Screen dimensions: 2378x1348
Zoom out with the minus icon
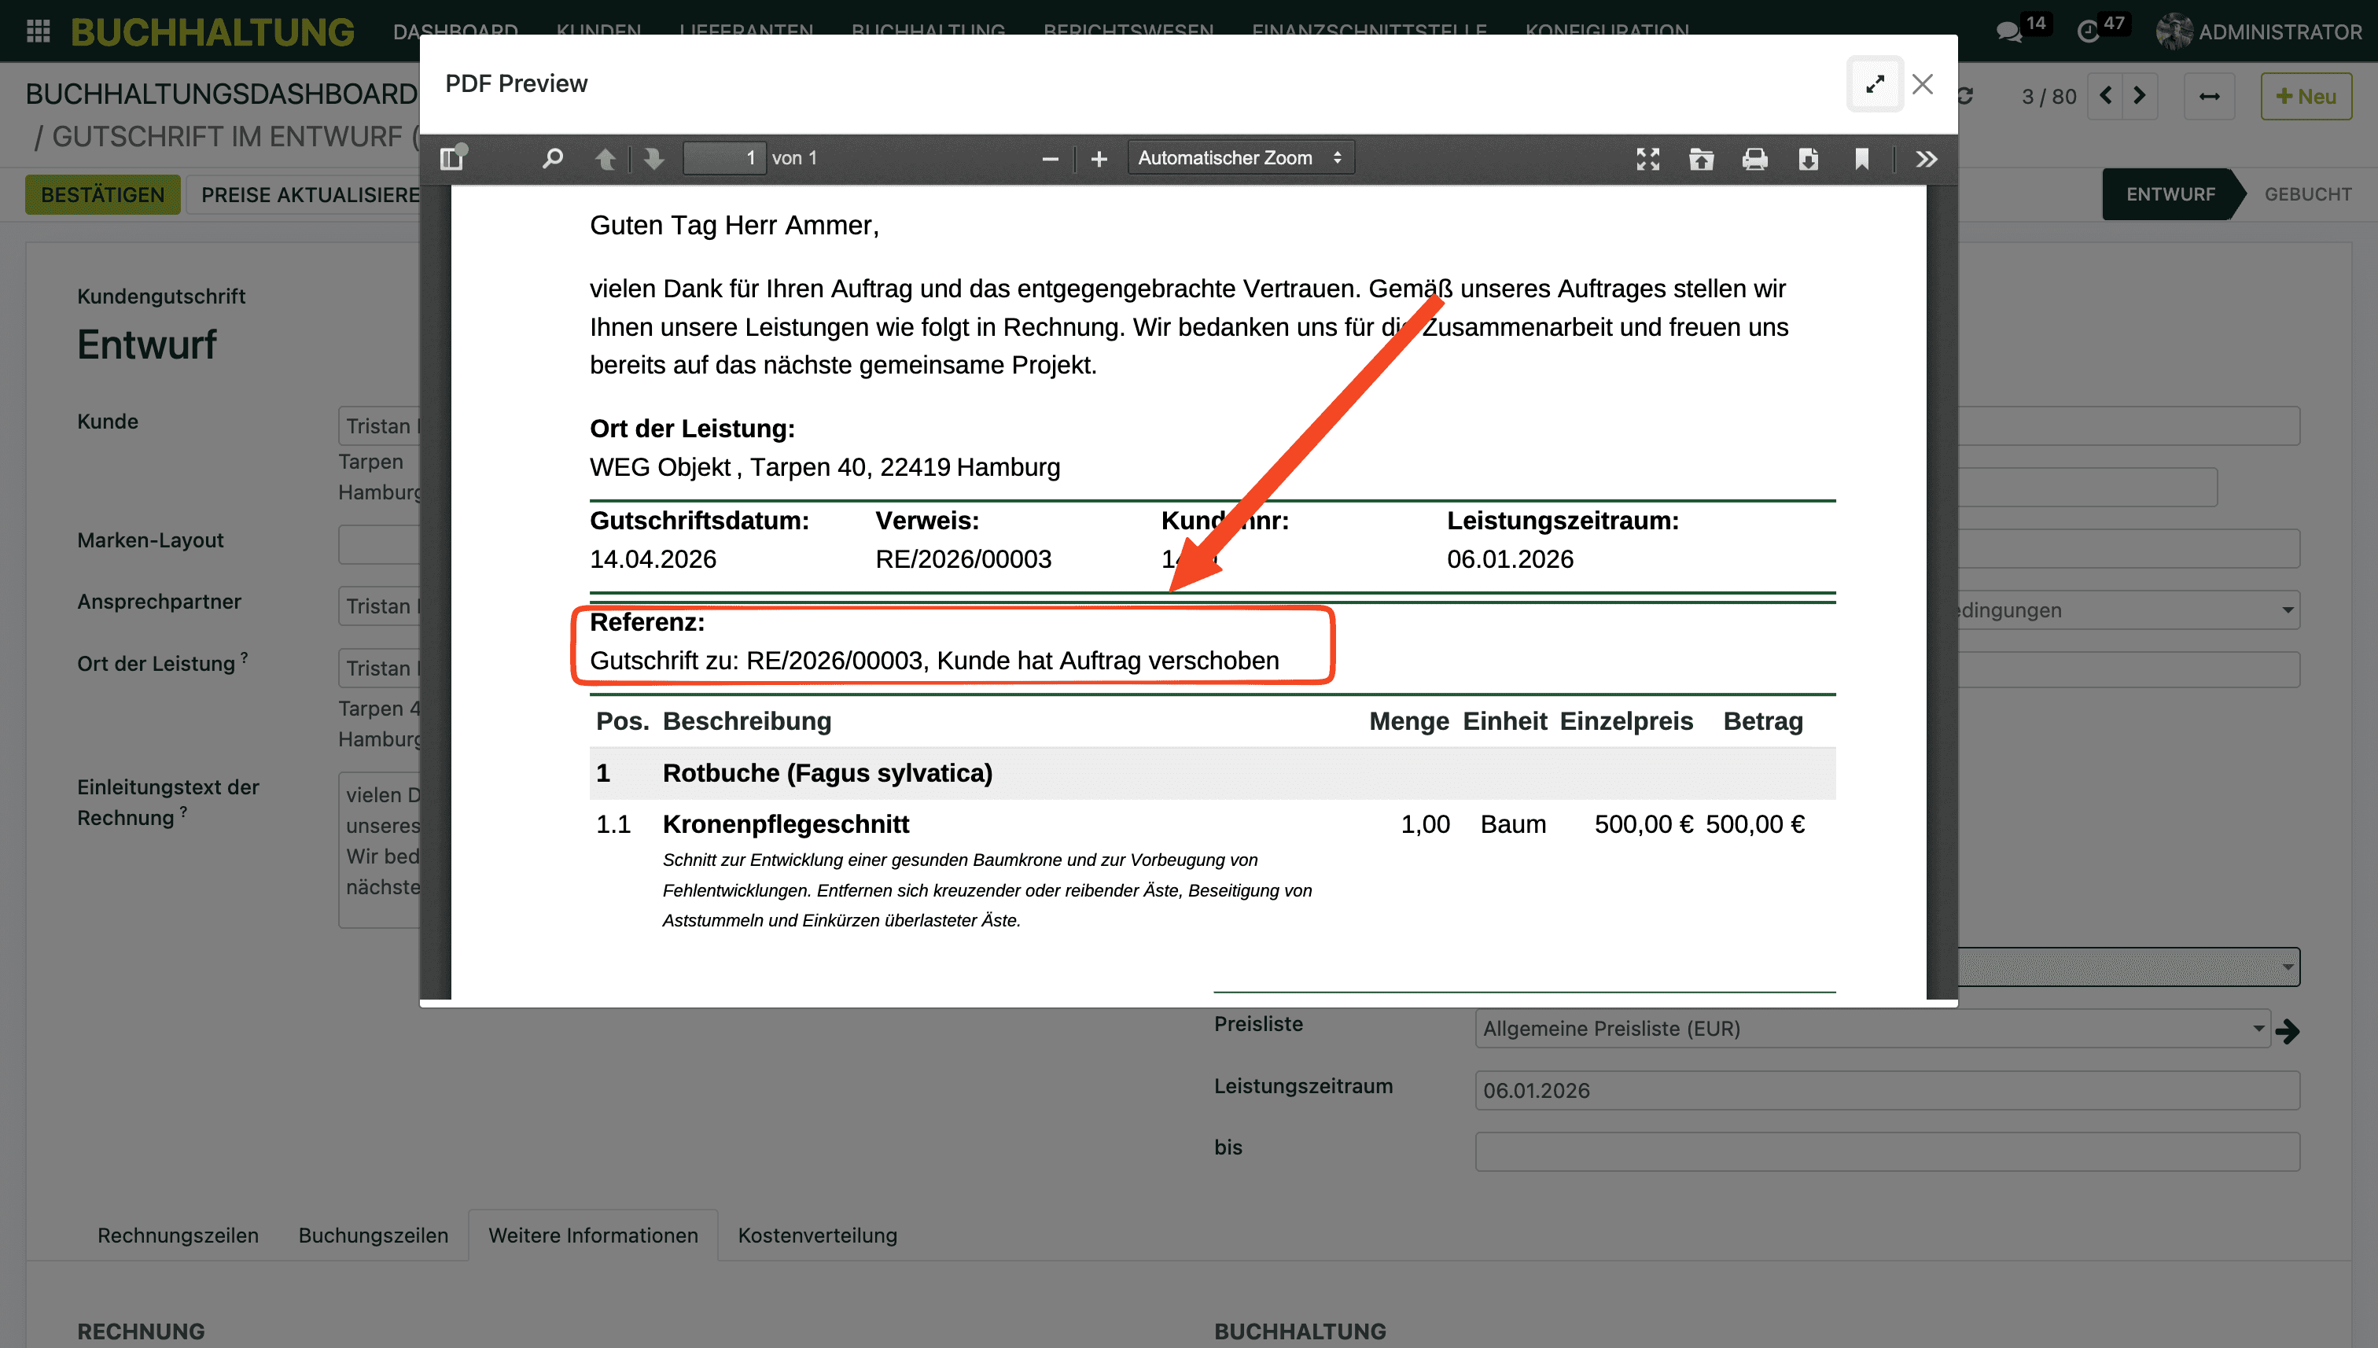pyautogui.click(x=1050, y=159)
